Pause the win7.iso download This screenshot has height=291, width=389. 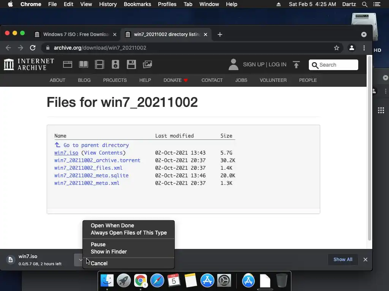tap(98, 244)
